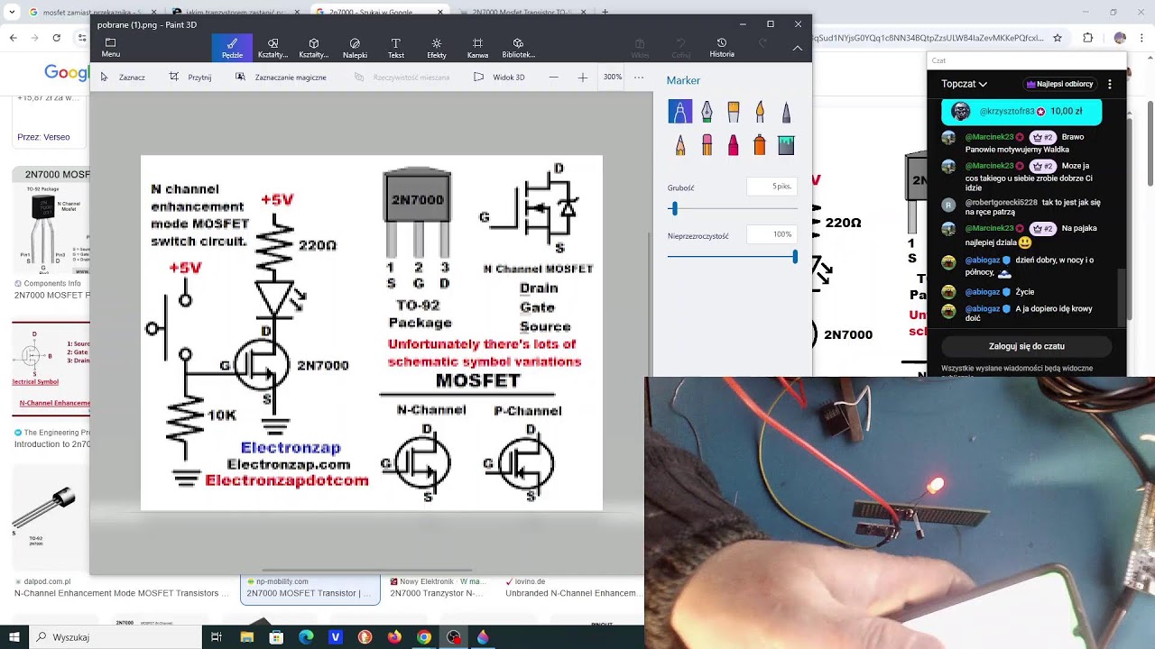Click the Grubość thickness slider
Image resolution: width=1155 pixels, height=649 pixels.
pyautogui.click(x=733, y=209)
